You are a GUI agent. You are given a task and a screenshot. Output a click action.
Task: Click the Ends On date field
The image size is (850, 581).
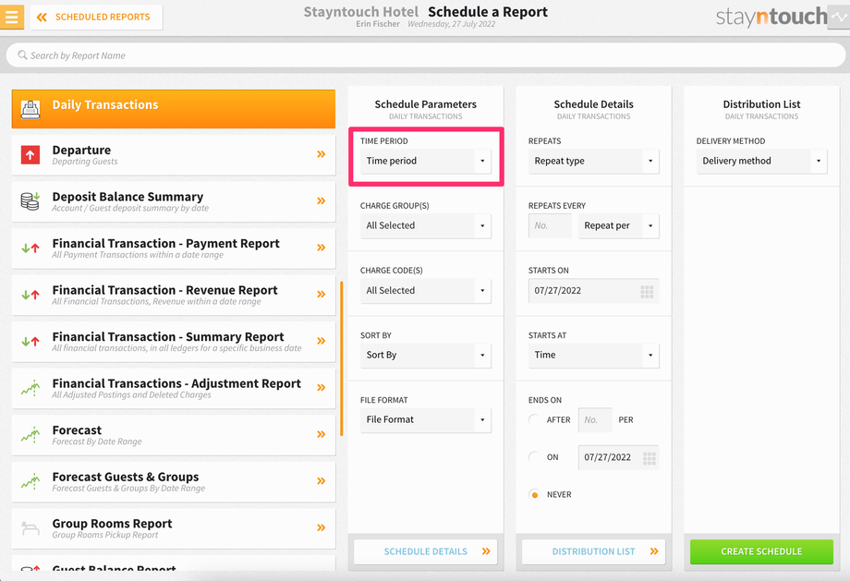(618, 457)
